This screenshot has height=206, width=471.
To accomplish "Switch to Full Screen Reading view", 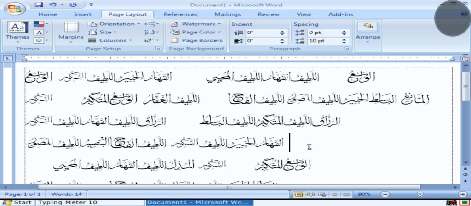I will (310, 195).
